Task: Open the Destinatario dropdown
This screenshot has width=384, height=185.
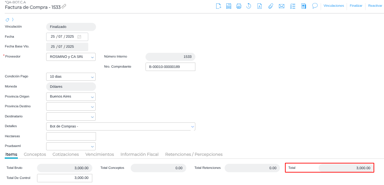Action: click(92, 117)
